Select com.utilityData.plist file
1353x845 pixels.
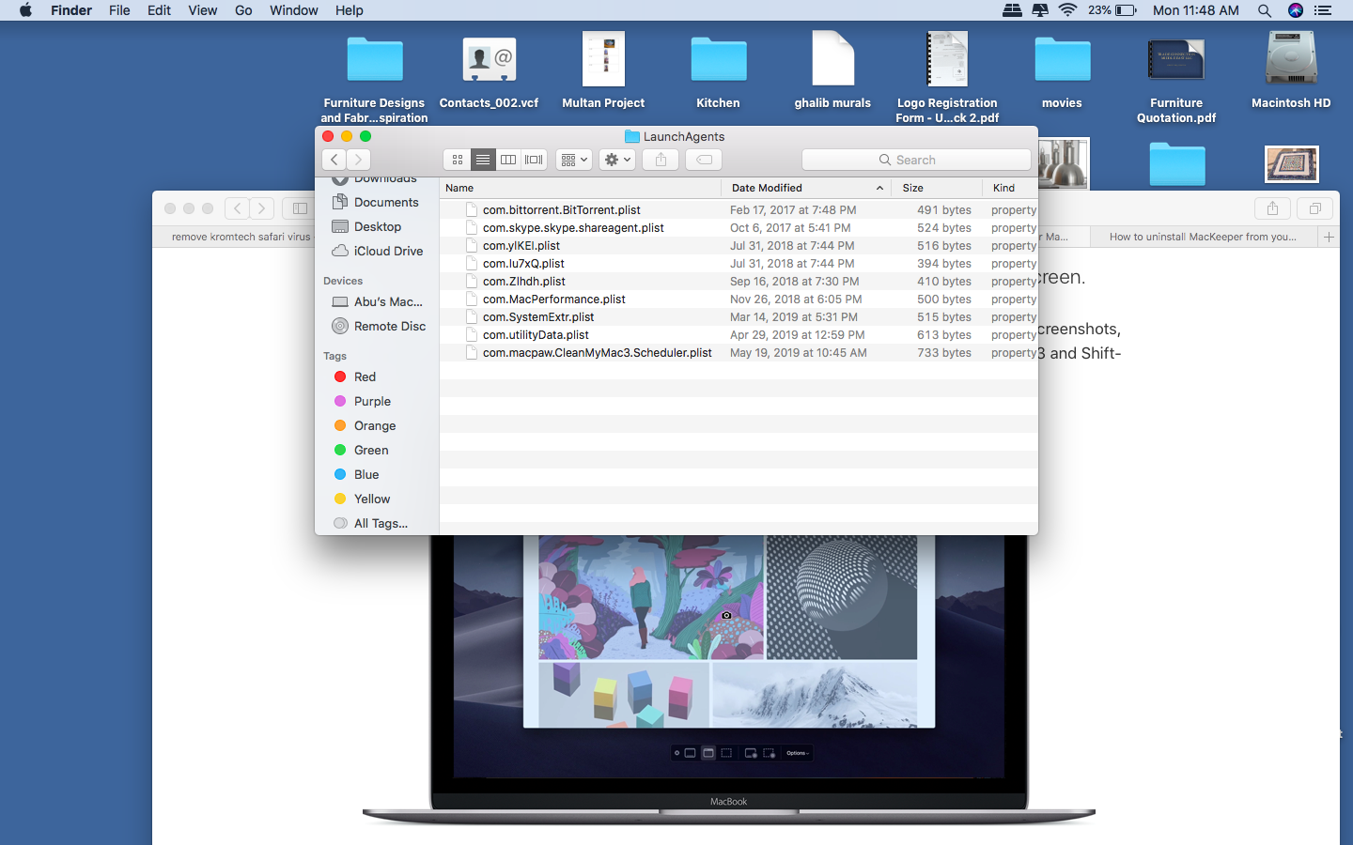coord(739,334)
